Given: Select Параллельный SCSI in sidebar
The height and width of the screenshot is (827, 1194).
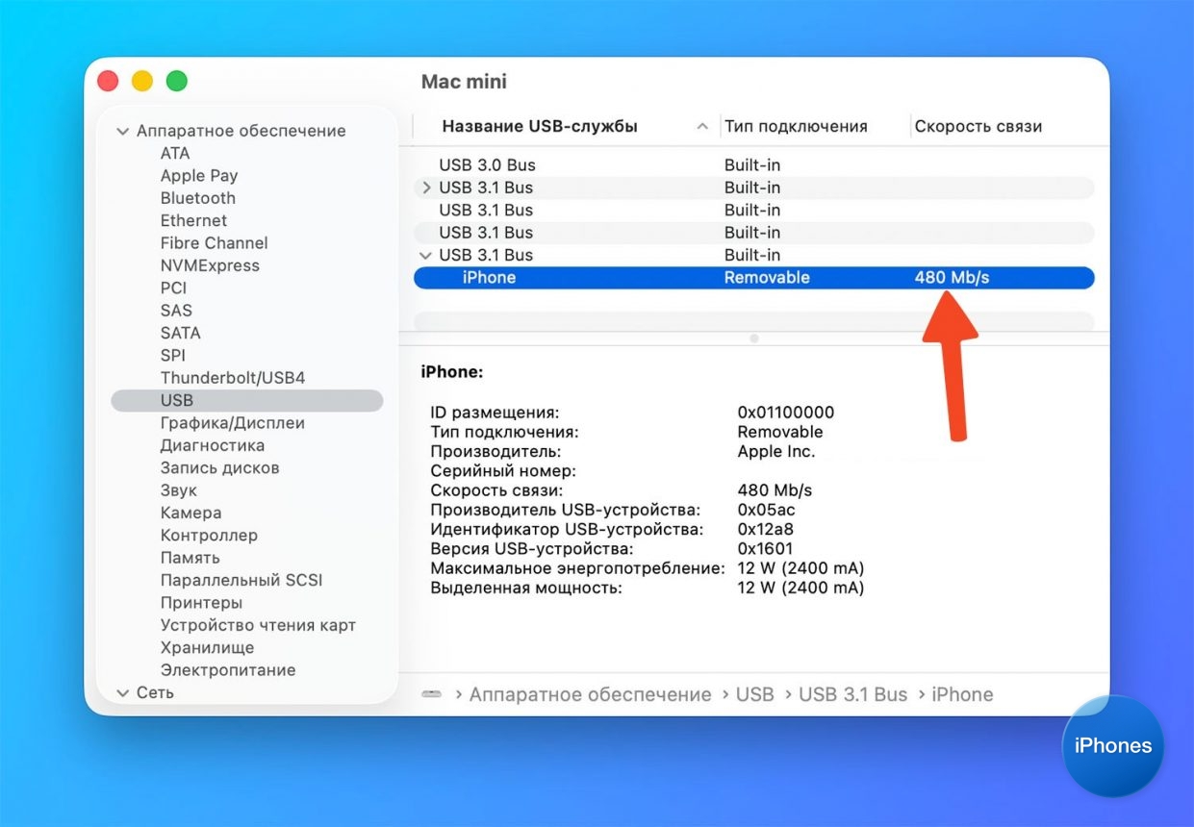Looking at the screenshot, I should pos(241,580).
